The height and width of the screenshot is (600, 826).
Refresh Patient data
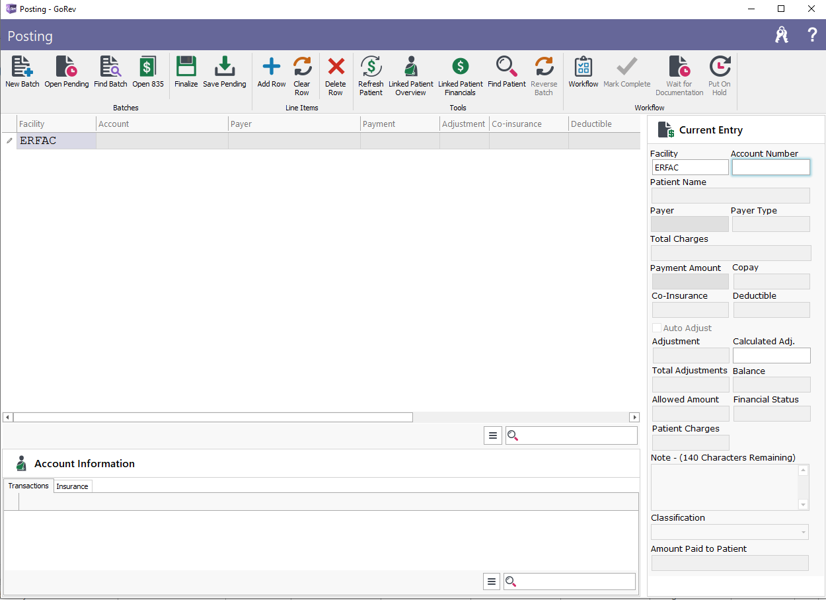(371, 76)
